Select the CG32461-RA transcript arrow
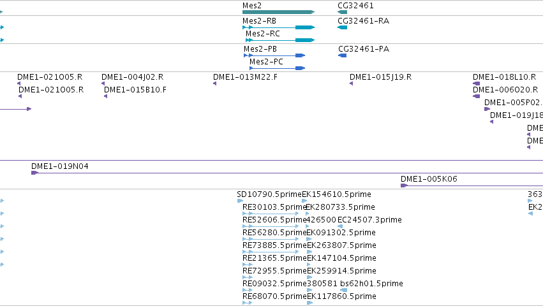Image resolution: width=543 pixels, height=306 pixels. tap(342, 27)
